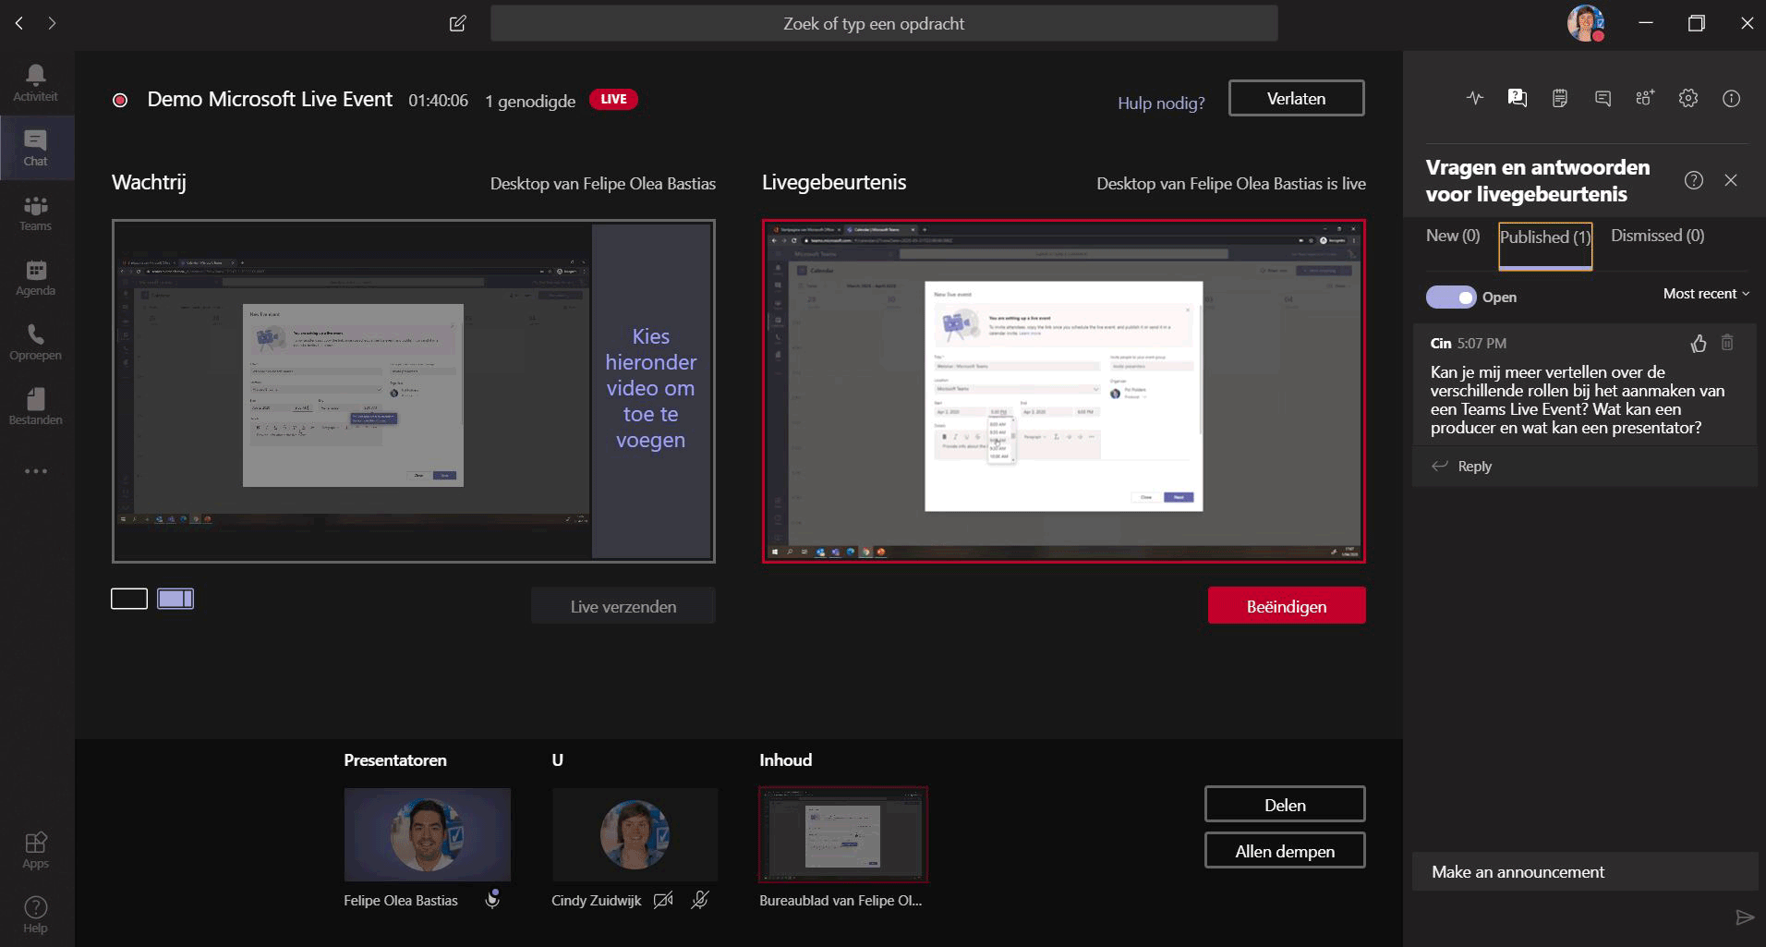
Task: Open device settings gear icon
Action: [1688, 98]
